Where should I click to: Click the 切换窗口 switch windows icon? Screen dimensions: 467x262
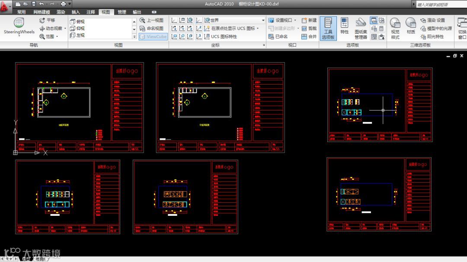462,28
